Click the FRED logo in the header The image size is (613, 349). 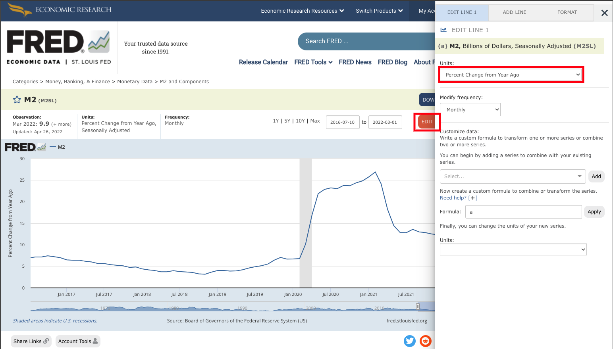click(58, 47)
